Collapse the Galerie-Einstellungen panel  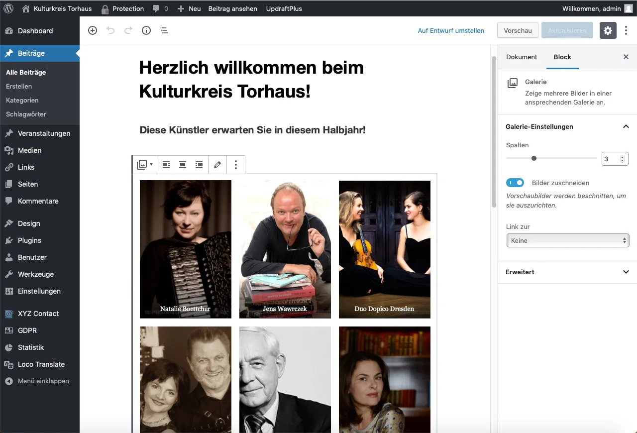[x=567, y=126]
